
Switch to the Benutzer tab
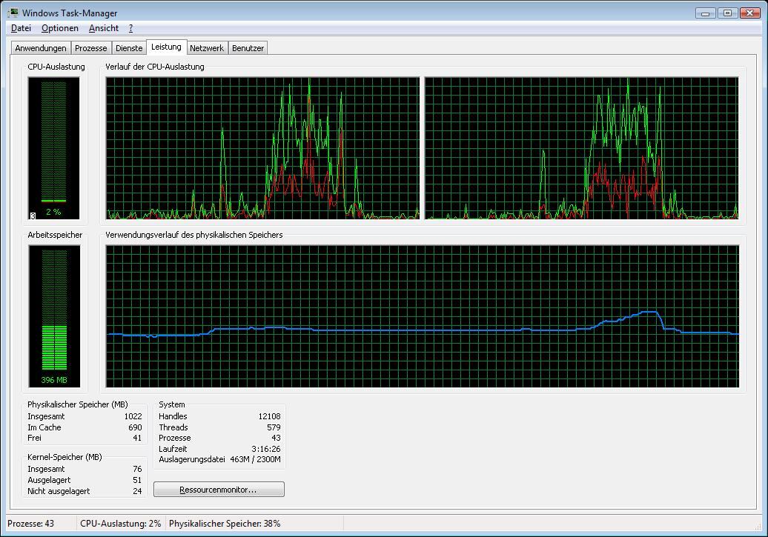click(248, 48)
